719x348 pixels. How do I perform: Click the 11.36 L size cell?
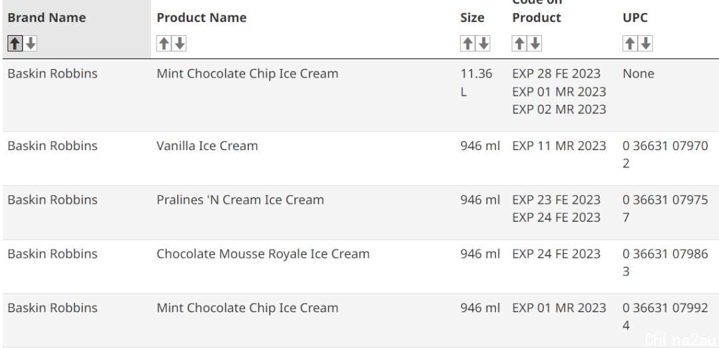coord(476,83)
